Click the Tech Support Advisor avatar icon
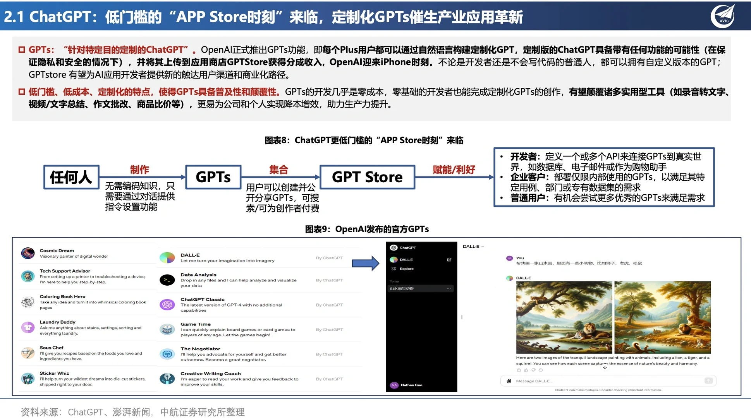Screen dimensions: 751x418 coord(27,276)
